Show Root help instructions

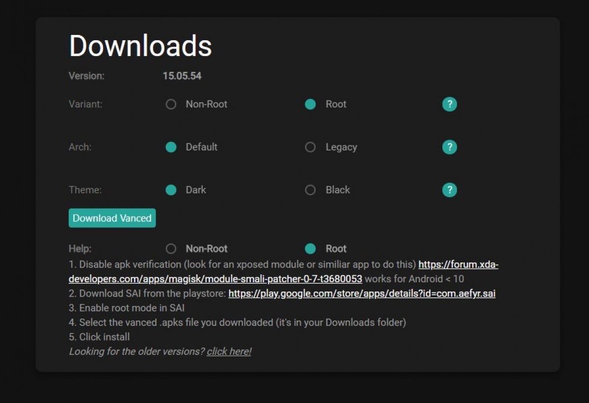click(310, 248)
